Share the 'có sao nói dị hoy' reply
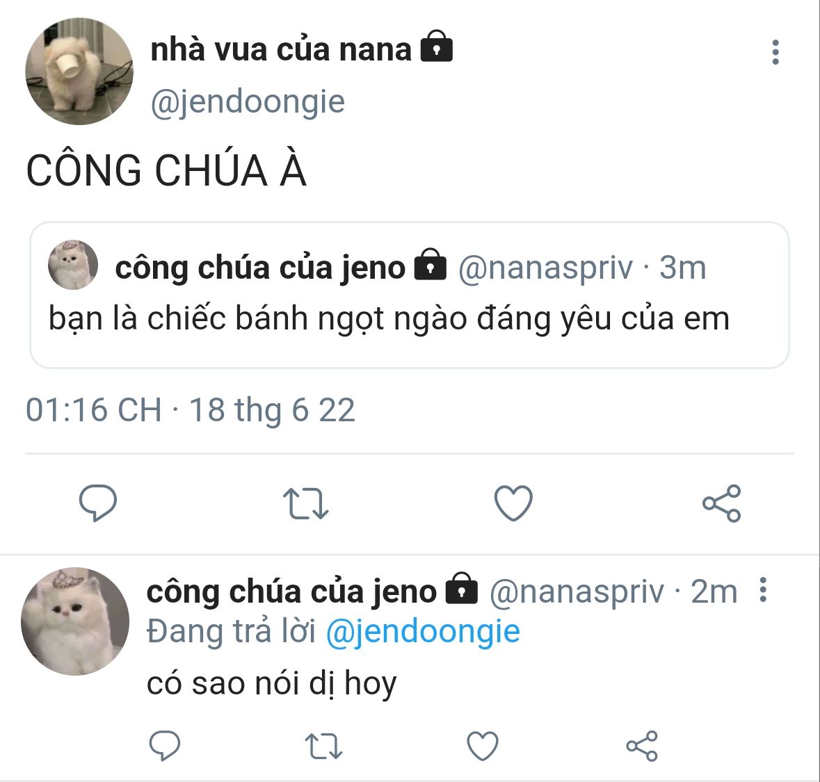 click(642, 746)
